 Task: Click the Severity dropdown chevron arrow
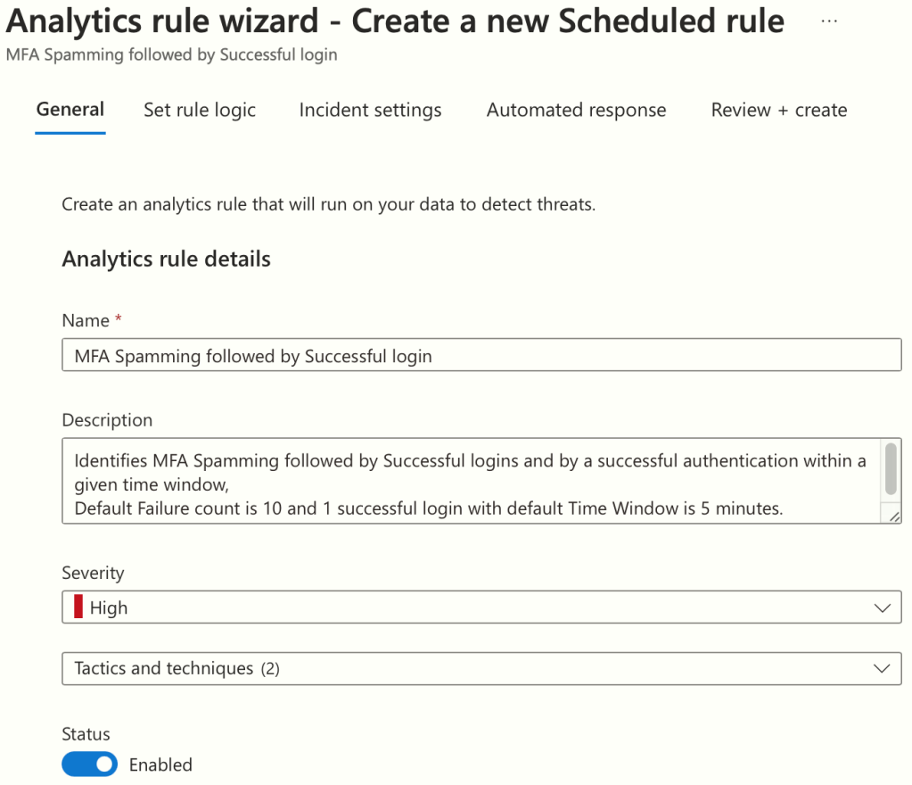[x=883, y=608]
